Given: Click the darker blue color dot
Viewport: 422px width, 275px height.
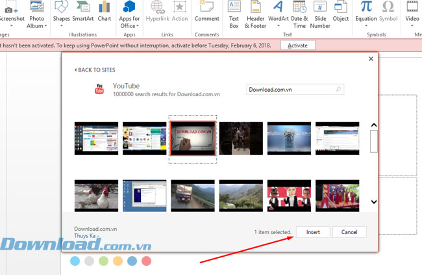Looking at the screenshot, I should (x=132, y=261).
